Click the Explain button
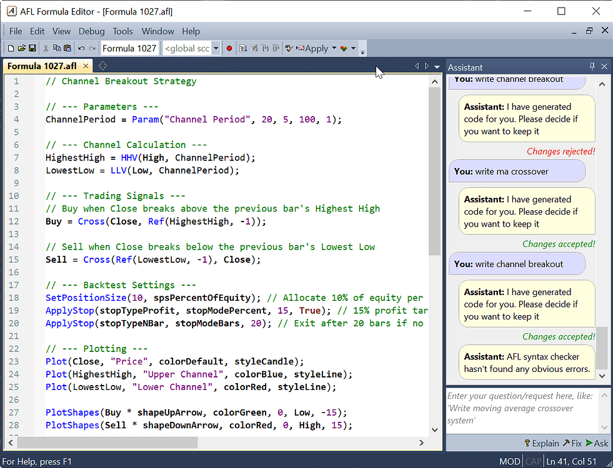The height and width of the screenshot is (468, 613). coord(541,443)
